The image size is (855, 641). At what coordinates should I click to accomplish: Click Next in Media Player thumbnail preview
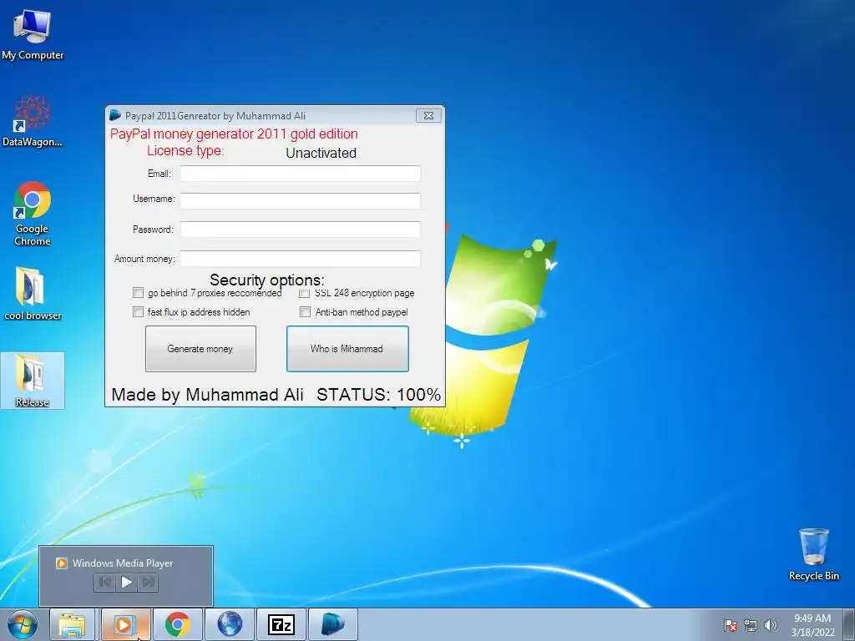(x=148, y=582)
